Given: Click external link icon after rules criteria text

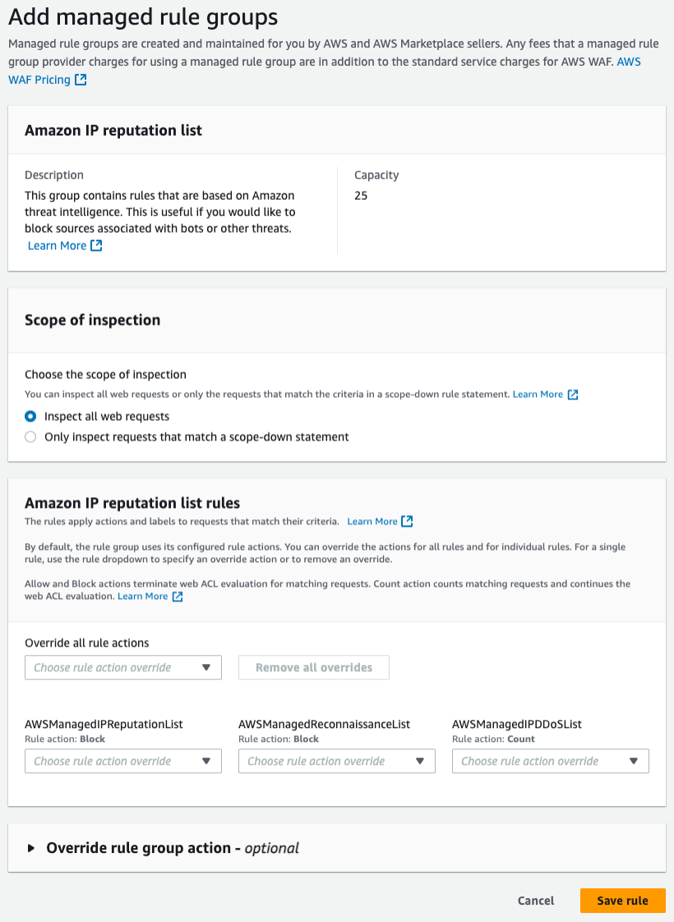Looking at the screenshot, I should click(407, 521).
